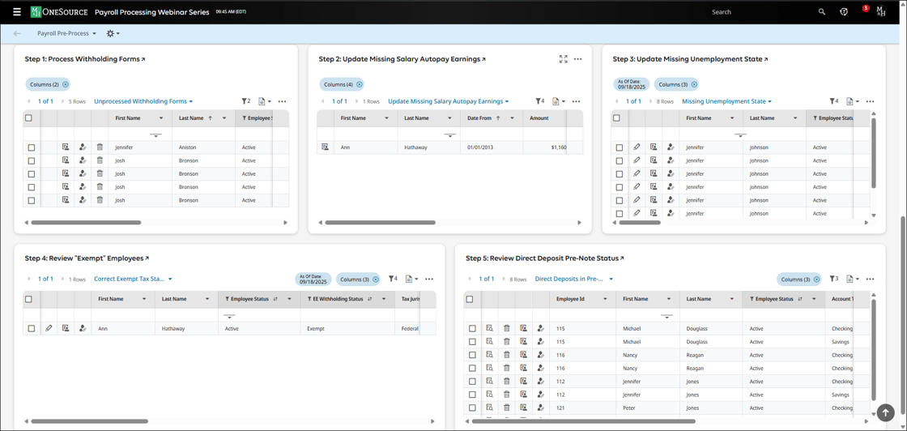907x431 pixels.
Task: Expand Step 2 panel to fullscreen
Action: (x=563, y=59)
